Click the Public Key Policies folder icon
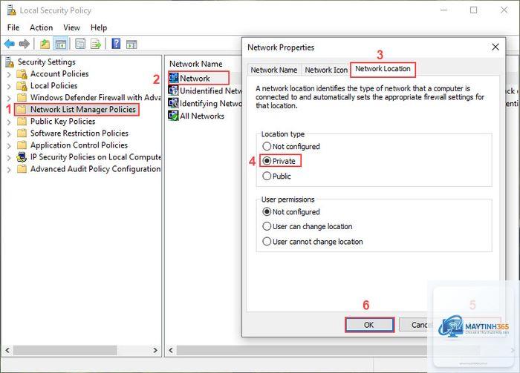This screenshot has height=373, width=520. point(22,121)
